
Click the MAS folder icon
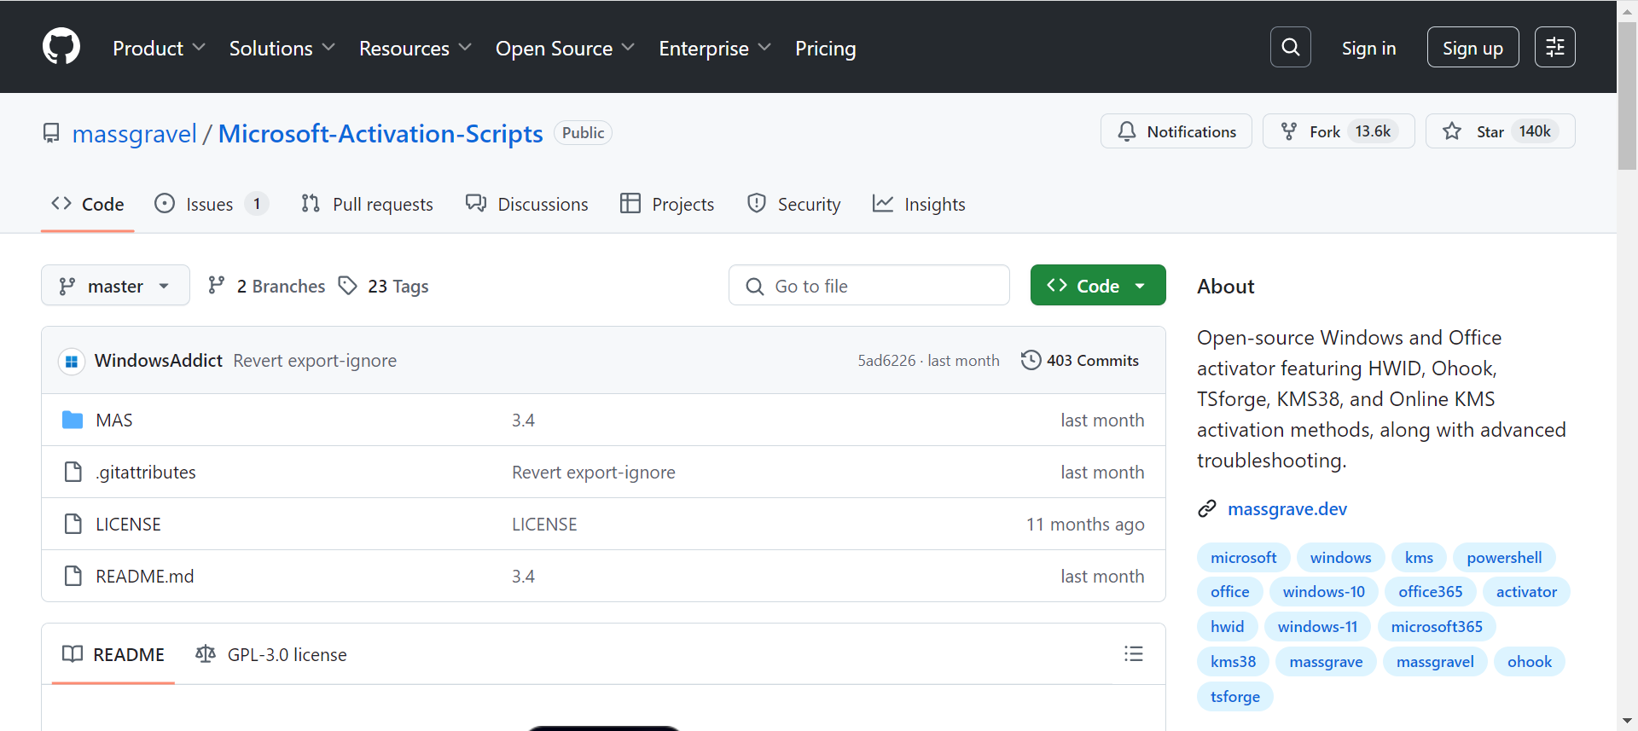pyautogui.click(x=73, y=420)
